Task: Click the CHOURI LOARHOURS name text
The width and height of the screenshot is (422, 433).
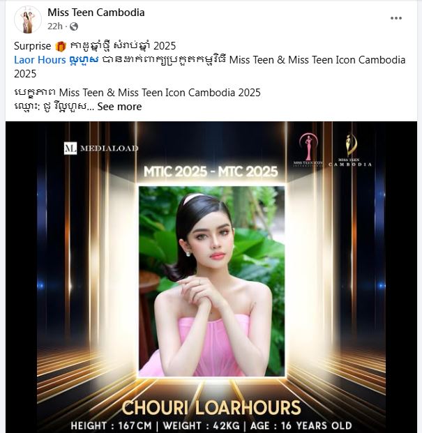Action: [211, 408]
